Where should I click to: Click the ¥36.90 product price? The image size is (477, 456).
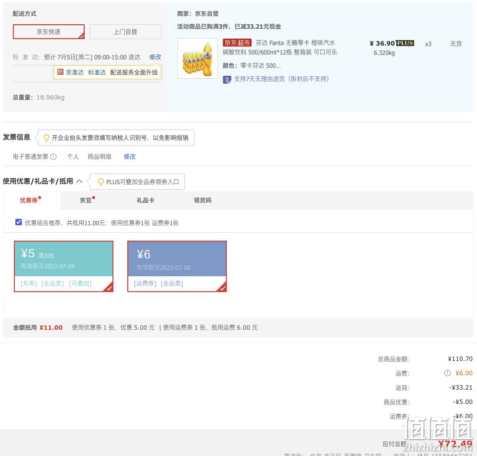coord(382,43)
